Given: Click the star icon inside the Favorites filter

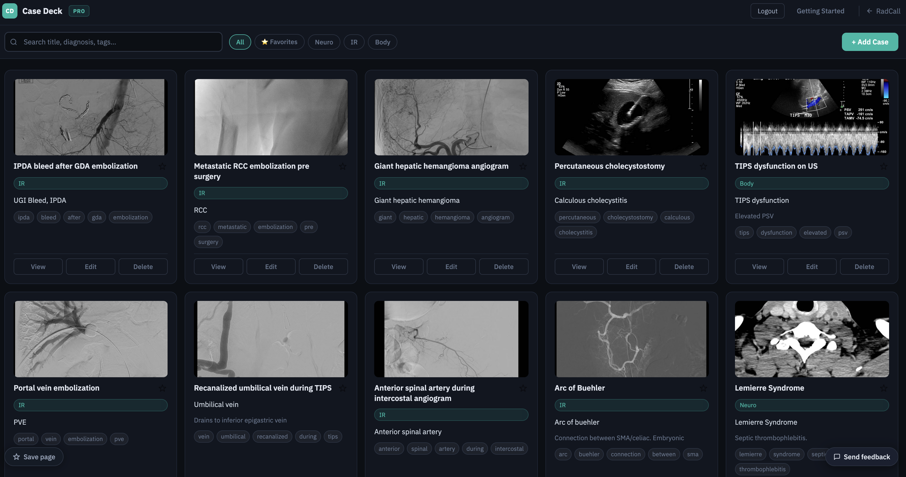Looking at the screenshot, I should tap(265, 42).
